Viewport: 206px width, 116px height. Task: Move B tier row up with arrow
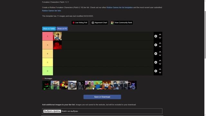[160, 52]
